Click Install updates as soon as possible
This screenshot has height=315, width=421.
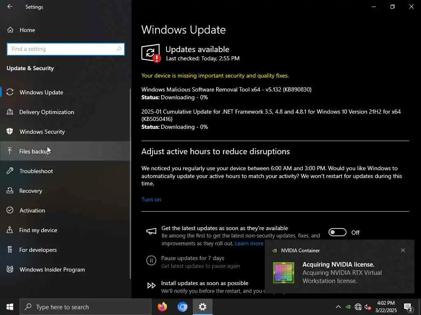[205, 283]
